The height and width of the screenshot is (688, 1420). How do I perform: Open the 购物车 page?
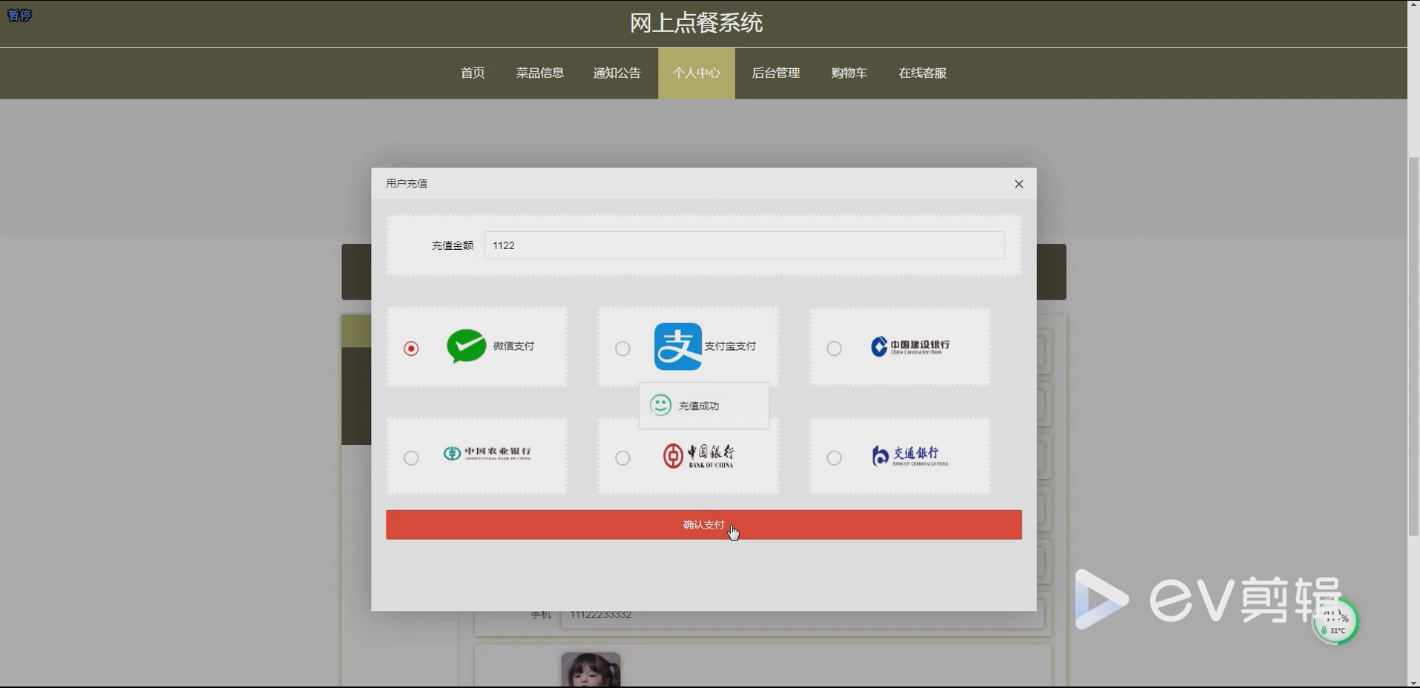(849, 73)
